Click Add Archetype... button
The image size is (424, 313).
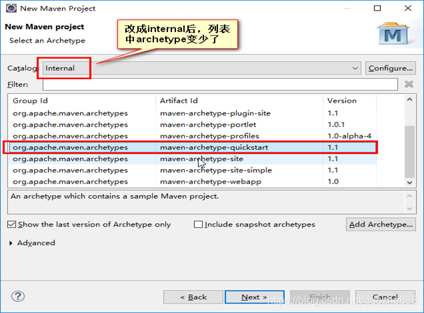(x=381, y=224)
